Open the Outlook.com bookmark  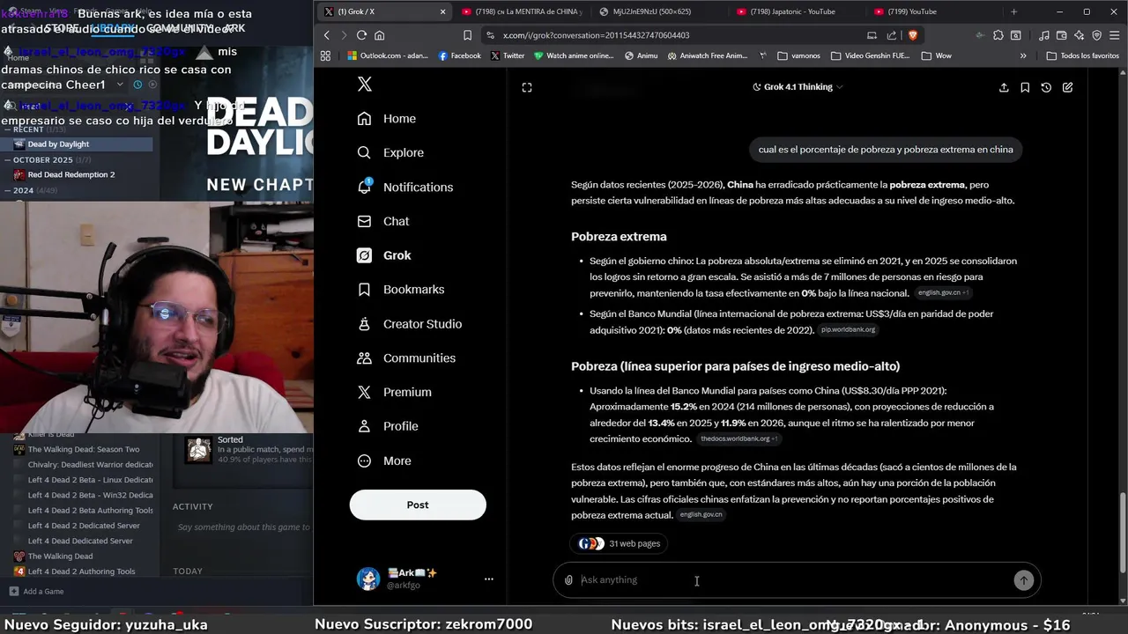[387, 55]
